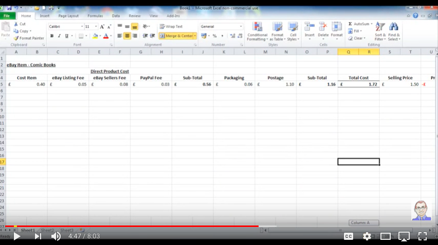Click the Cut scissors icon
The width and height of the screenshot is (438, 245).
(x=16, y=24)
